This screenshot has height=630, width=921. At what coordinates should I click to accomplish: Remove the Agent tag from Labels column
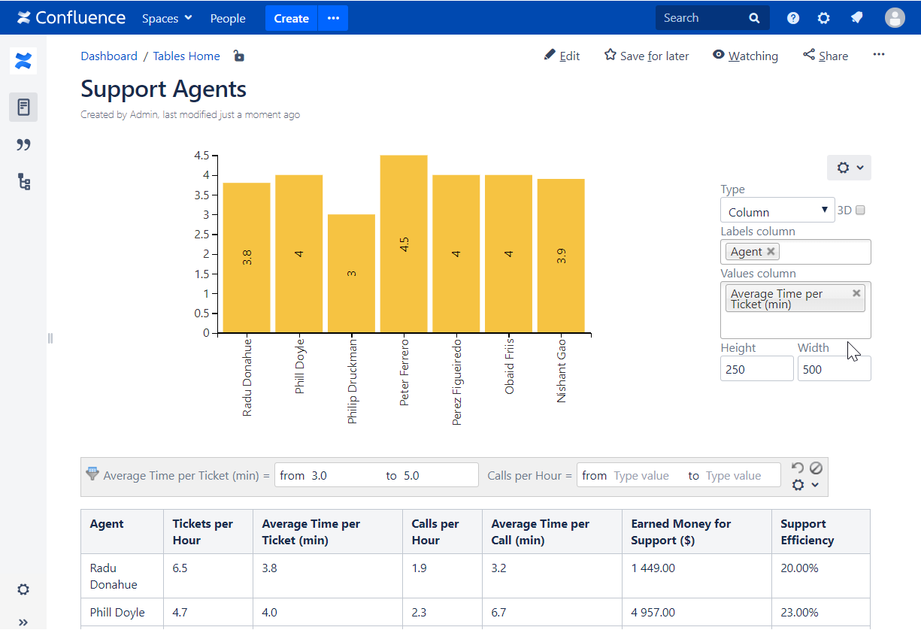point(771,252)
